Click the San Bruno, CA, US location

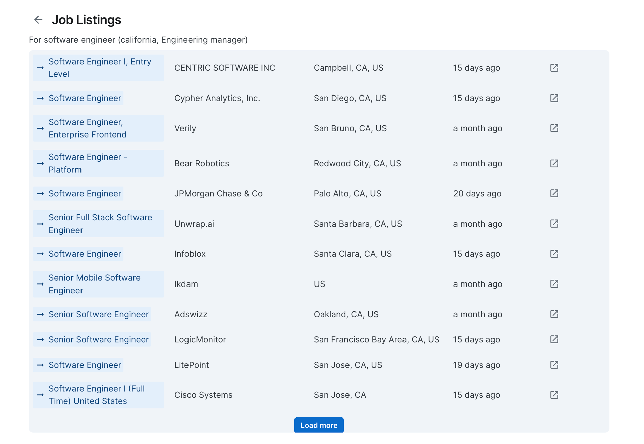point(350,128)
